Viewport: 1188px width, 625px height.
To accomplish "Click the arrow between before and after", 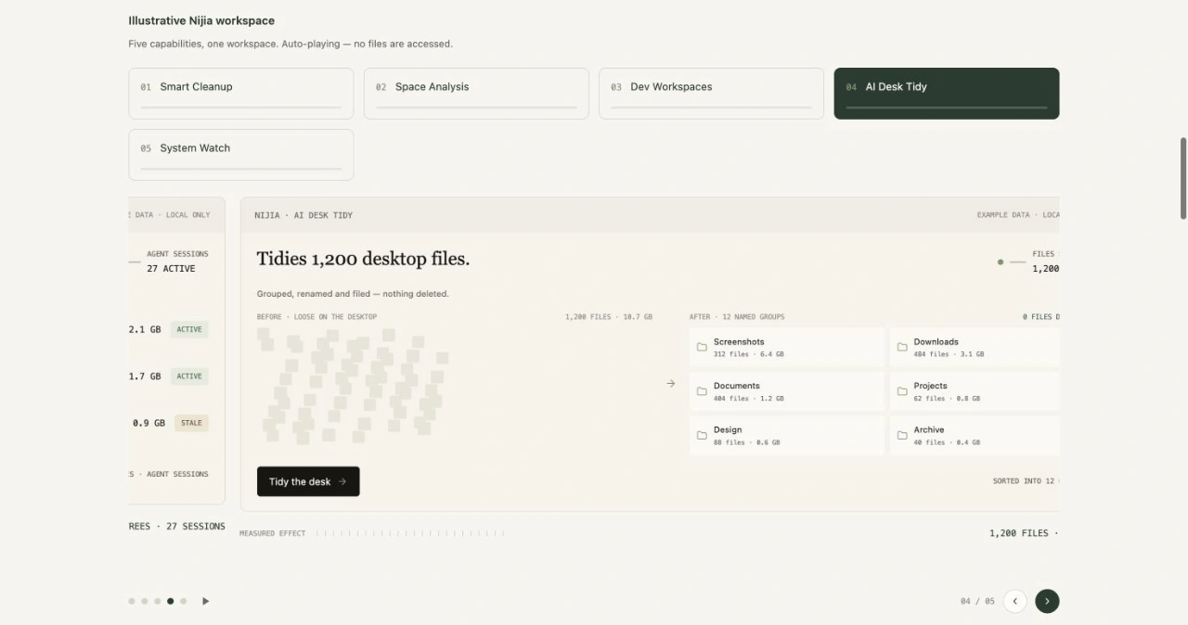I will pos(671,383).
